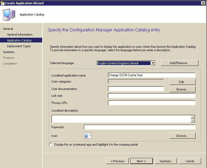
Task: Click the application icon preview thumbnail
Action: click(88, 135)
